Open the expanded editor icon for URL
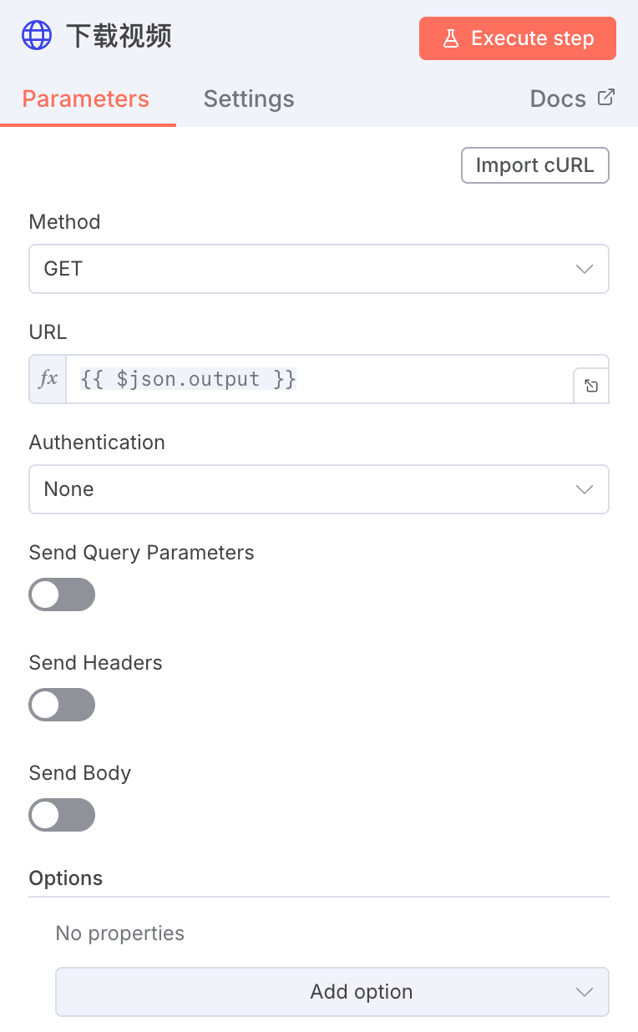This screenshot has height=1032, width=638. pyautogui.click(x=591, y=386)
